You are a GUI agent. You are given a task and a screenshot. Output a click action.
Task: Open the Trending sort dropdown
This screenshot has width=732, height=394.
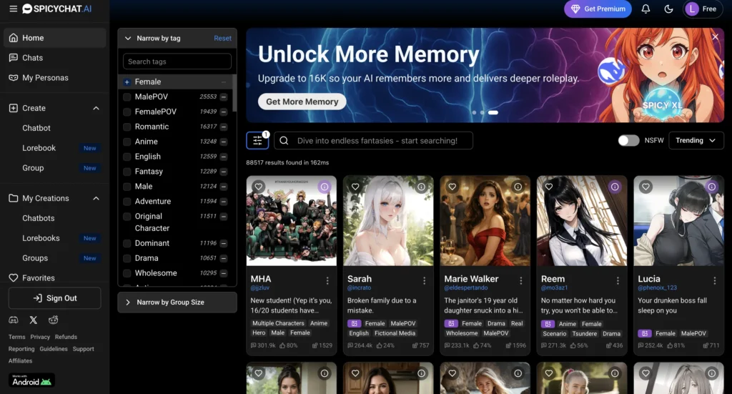[x=696, y=141]
